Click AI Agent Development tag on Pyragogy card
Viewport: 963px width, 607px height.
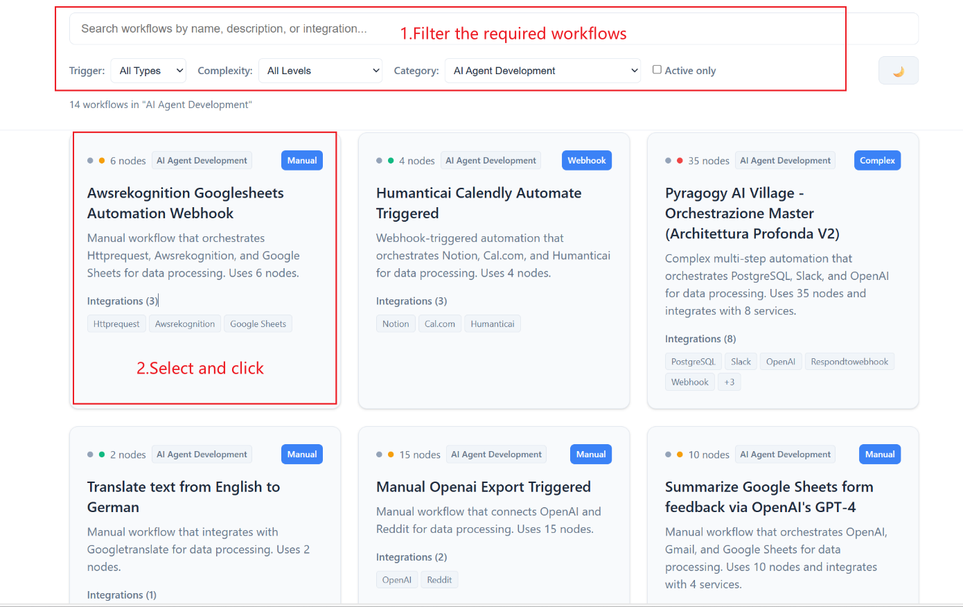pyautogui.click(x=785, y=160)
